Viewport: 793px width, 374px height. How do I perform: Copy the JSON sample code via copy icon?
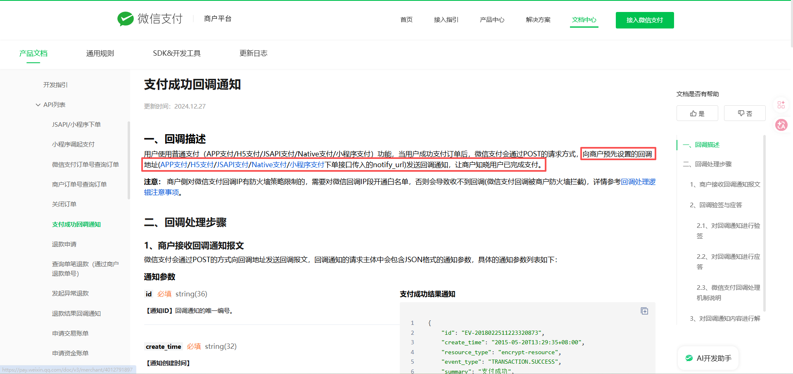644,311
